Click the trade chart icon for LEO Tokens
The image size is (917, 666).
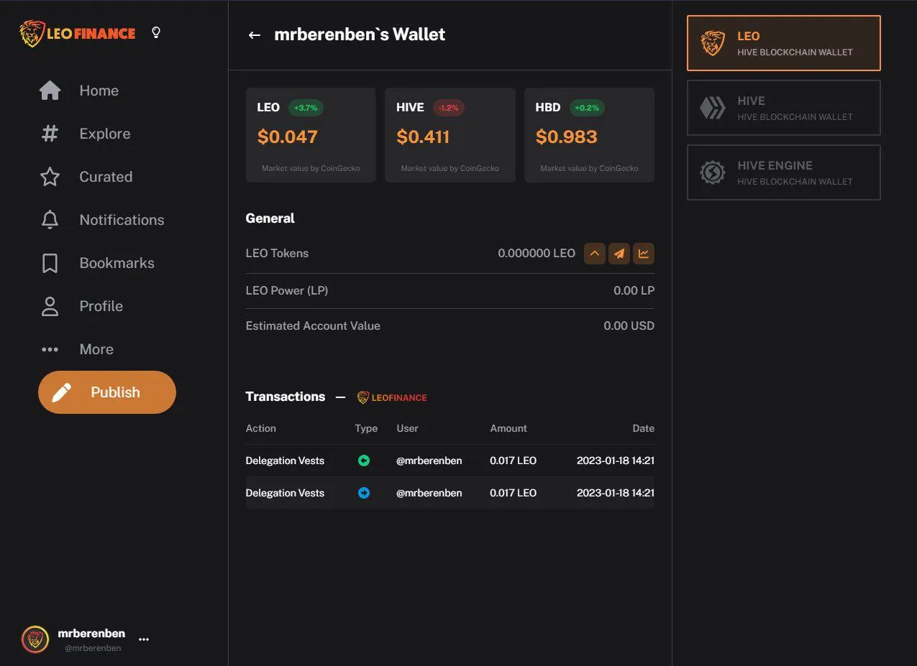point(644,254)
